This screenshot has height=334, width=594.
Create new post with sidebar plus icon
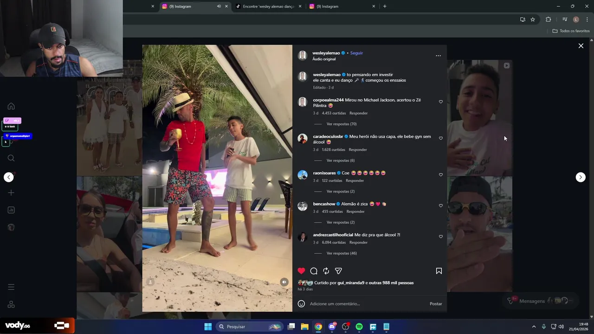click(x=11, y=193)
